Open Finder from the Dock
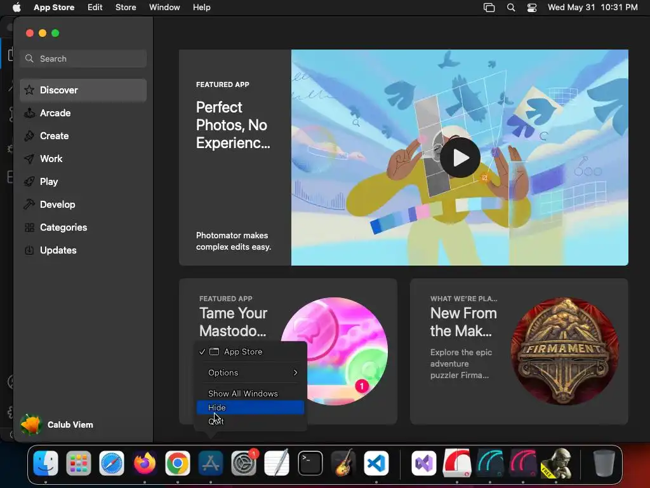This screenshot has height=488, width=650. 46,463
